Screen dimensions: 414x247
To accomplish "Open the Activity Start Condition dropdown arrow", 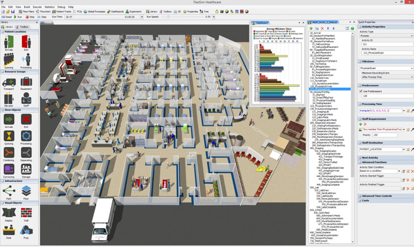I will 399,171.
